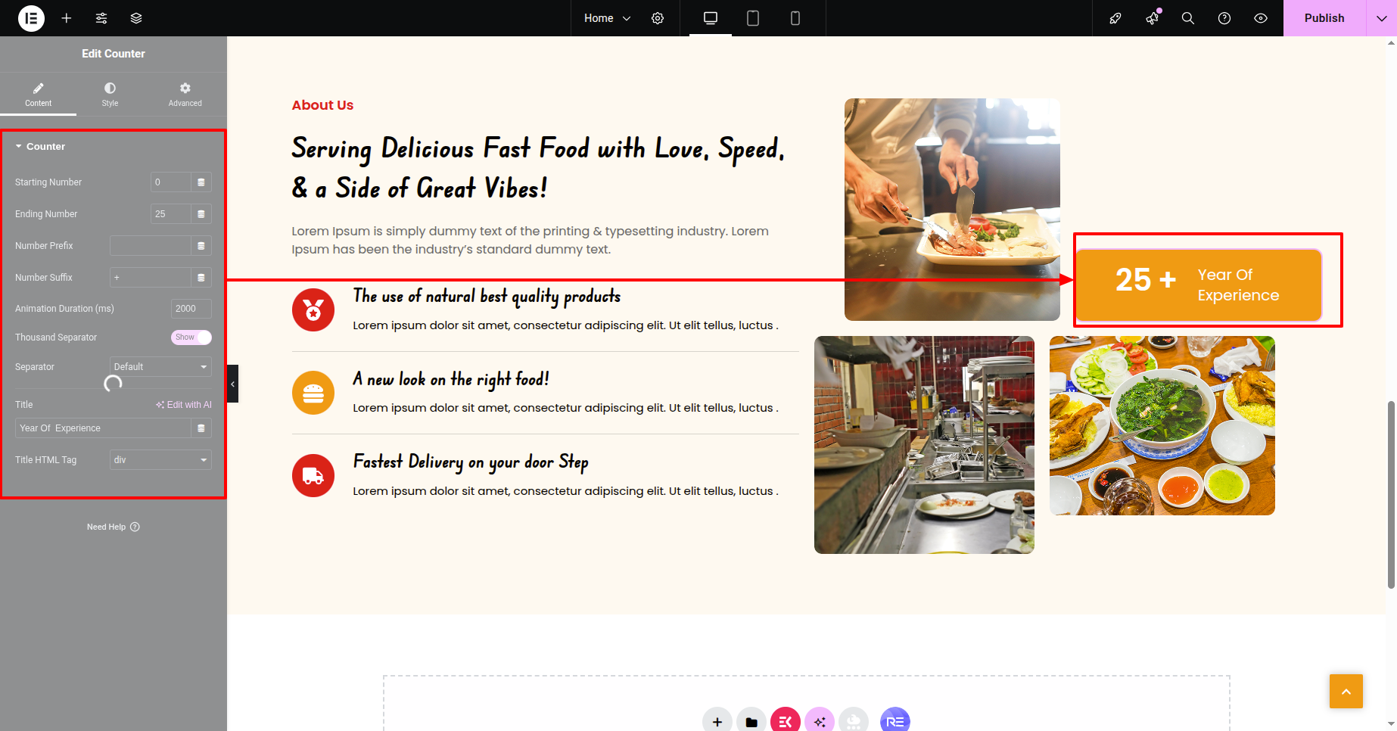Click the help question mark icon
This screenshot has height=731, width=1397.
point(1224,18)
